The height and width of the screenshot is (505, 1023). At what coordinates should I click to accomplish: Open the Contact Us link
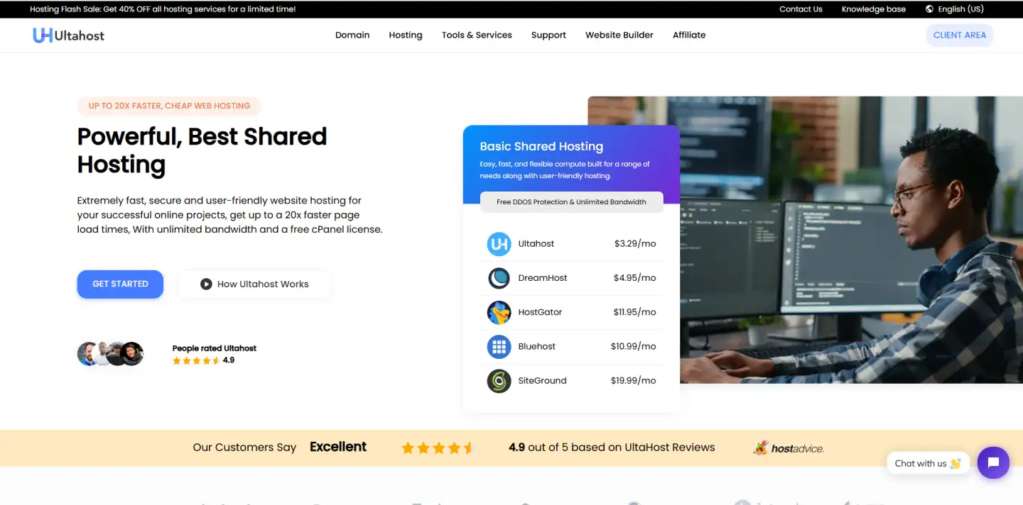point(801,9)
